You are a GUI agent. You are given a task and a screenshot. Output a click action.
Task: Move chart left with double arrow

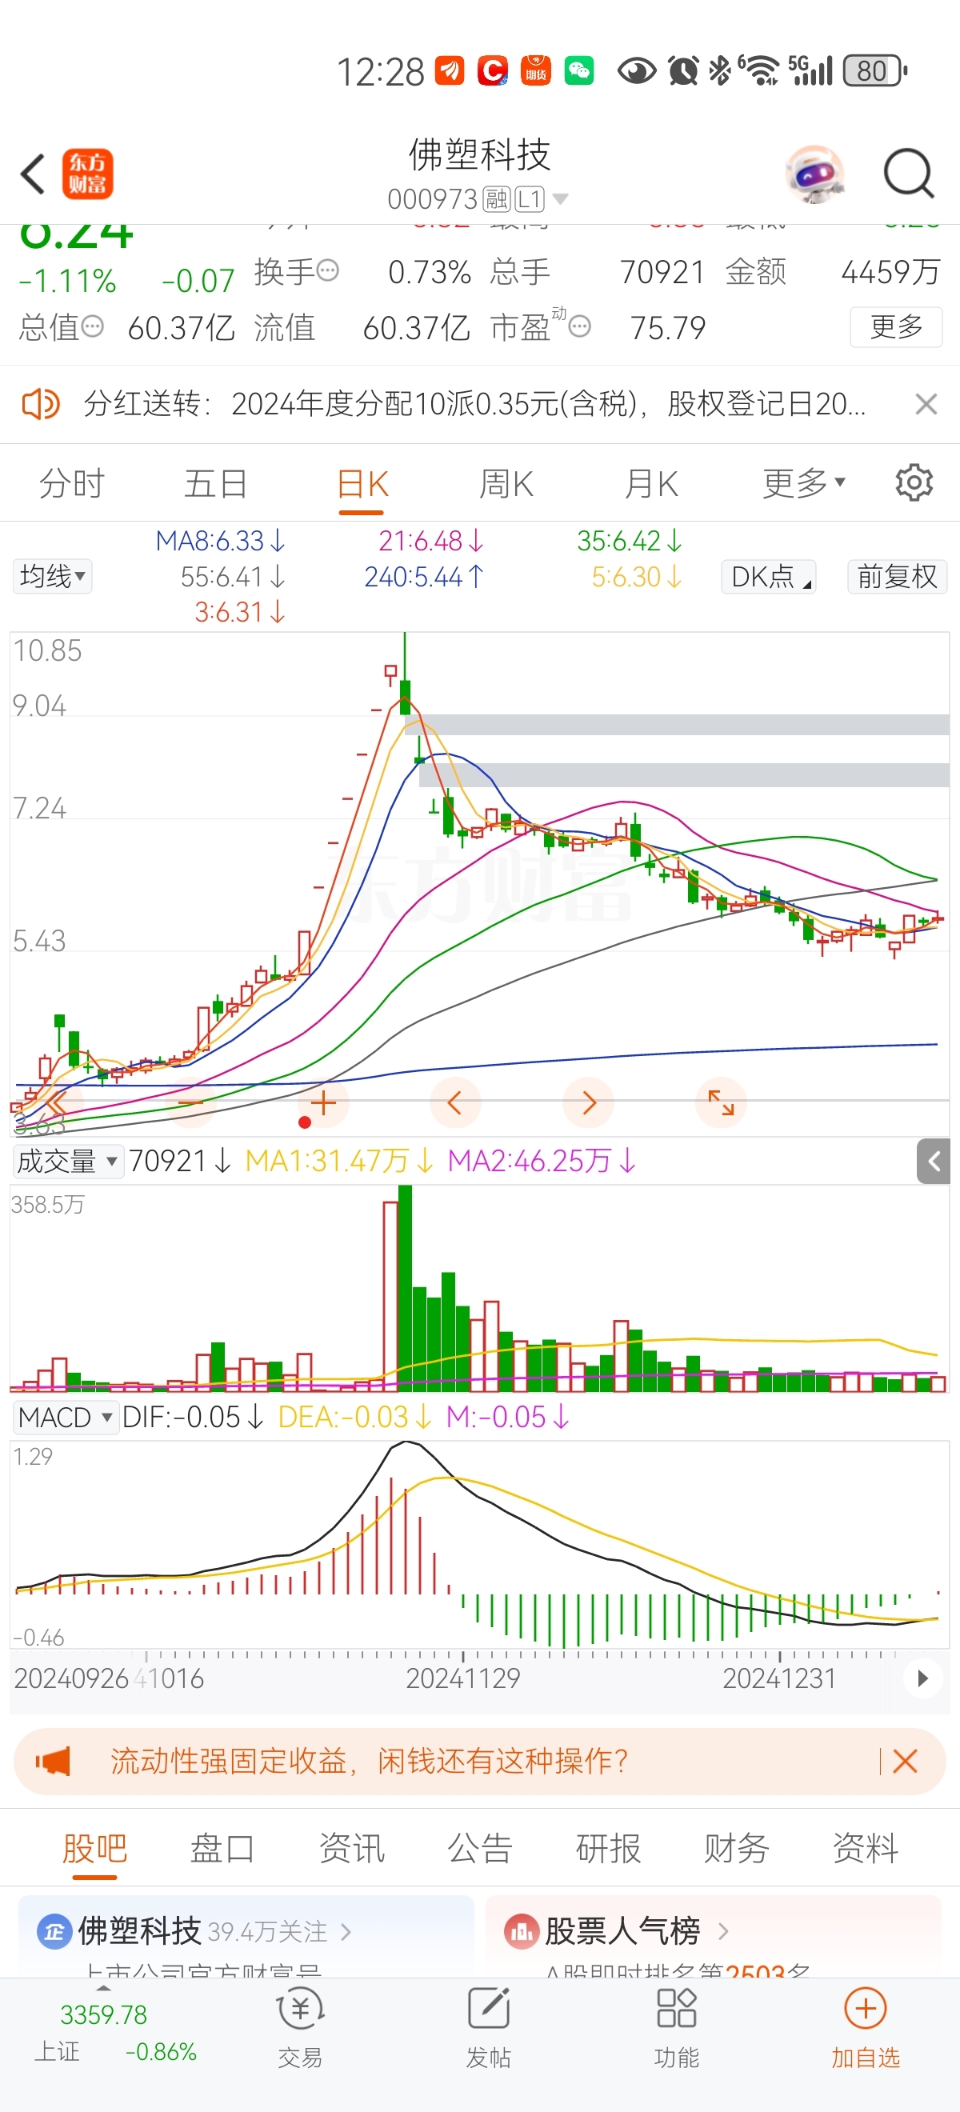[x=56, y=1102]
